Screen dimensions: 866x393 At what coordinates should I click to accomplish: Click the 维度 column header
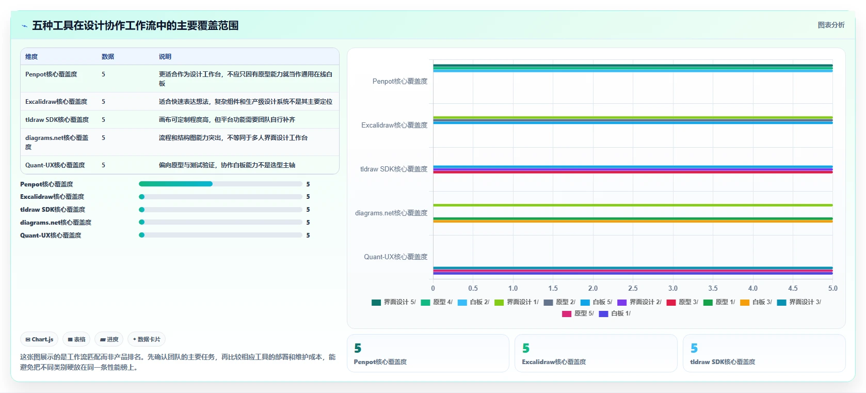pyautogui.click(x=31, y=57)
